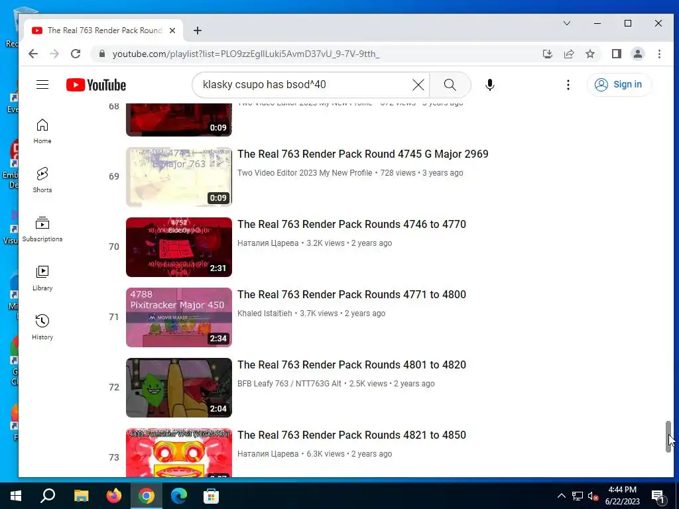The height and width of the screenshot is (509, 679).
Task: Share this page from the address bar
Action: [568, 54]
